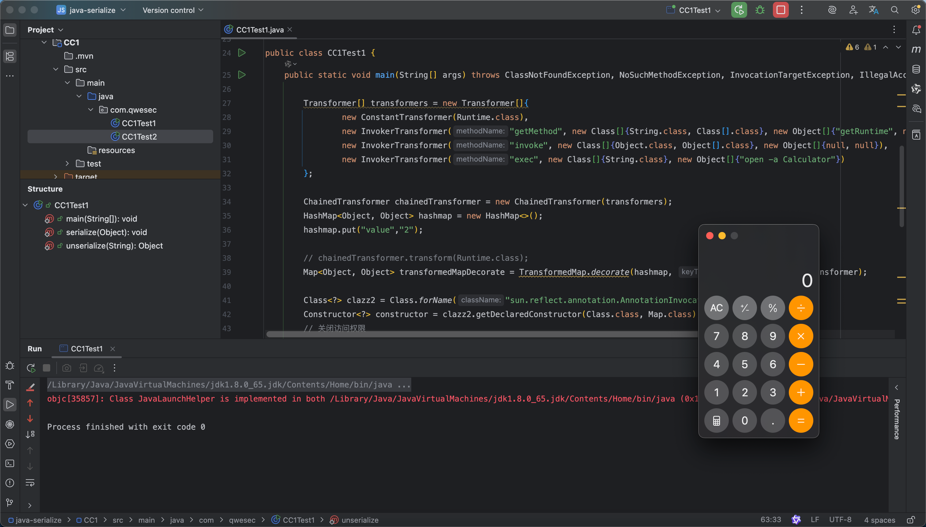The width and height of the screenshot is (926, 527).
Task: Open Search Everywhere magnifier icon
Action: [894, 10]
